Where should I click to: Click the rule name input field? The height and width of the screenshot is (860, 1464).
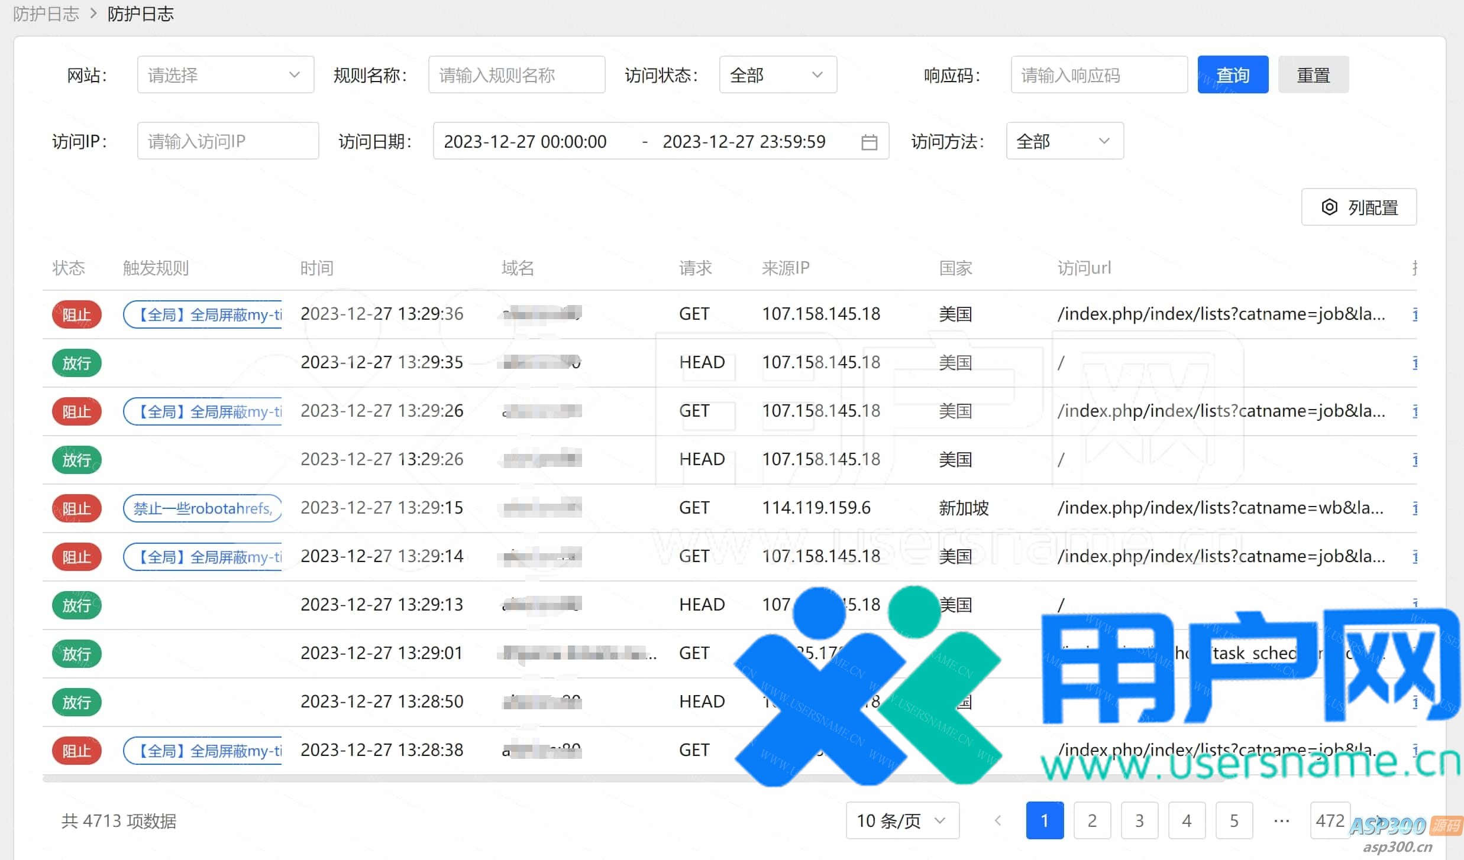pos(516,75)
